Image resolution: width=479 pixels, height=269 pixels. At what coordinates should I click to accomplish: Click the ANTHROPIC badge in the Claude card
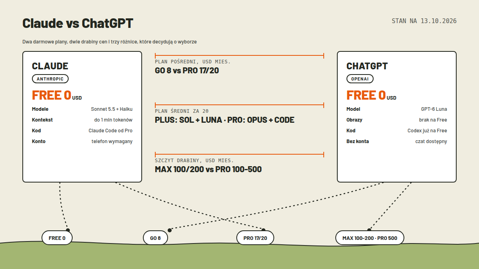click(x=50, y=79)
